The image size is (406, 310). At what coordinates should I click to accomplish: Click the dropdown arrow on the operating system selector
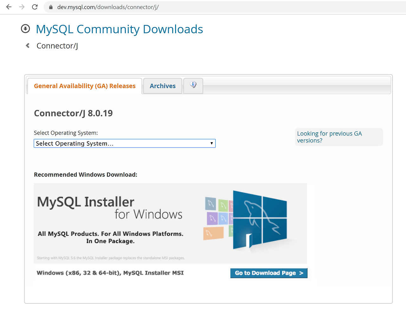[x=211, y=143]
